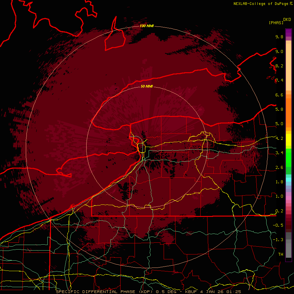Pick the bright green band of the color bar
294x294 pixels.
tap(288, 158)
